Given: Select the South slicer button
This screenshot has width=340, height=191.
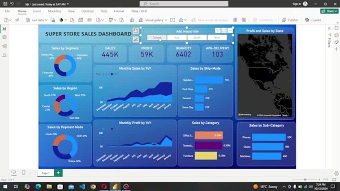Looking at the screenshot, I should pos(197,37).
